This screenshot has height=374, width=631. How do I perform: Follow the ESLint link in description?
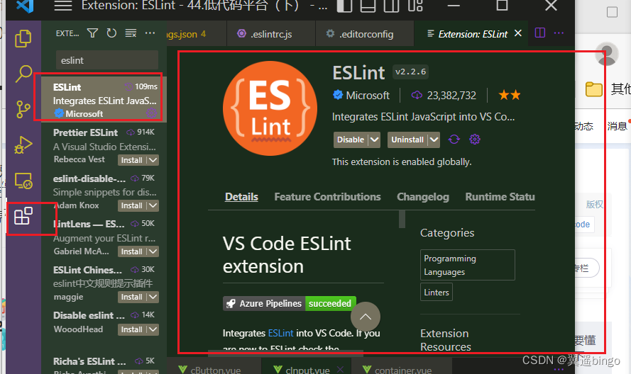280,333
